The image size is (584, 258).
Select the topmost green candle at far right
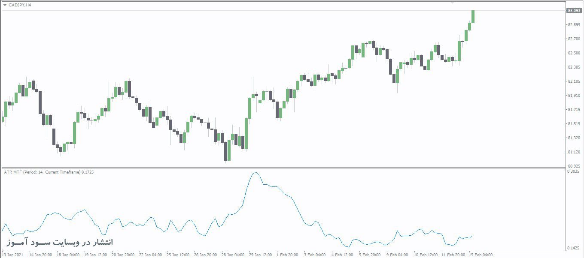473,16
